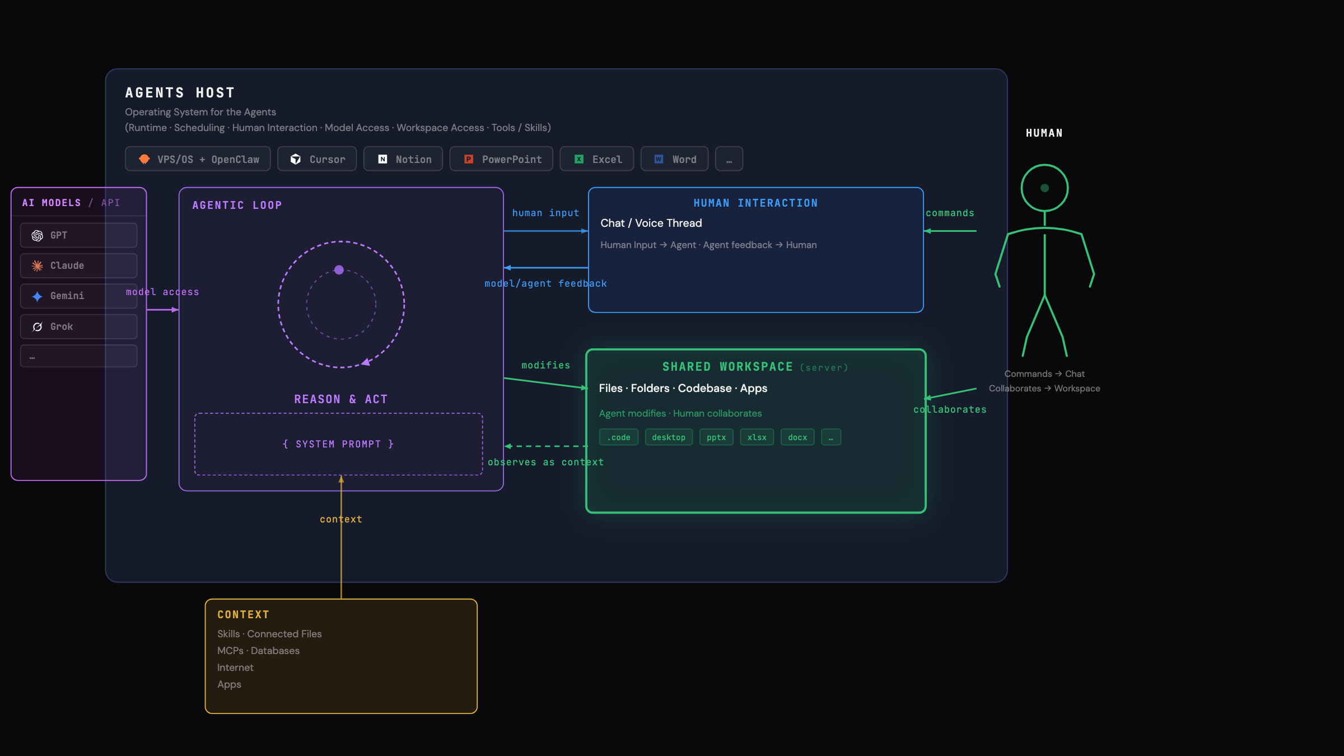Click the { SYSTEM PROMPT } box
Image resolution: width=1344 pixels, height=756 pixels.
pos(339,444)
